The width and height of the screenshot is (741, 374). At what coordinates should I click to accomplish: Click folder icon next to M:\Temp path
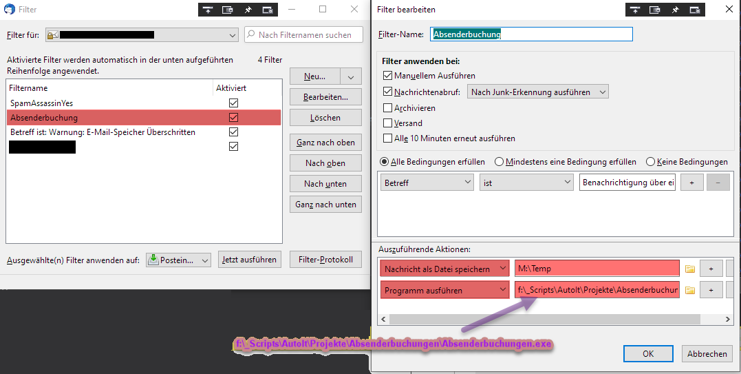pyautogui.click(x=689, y=269)
